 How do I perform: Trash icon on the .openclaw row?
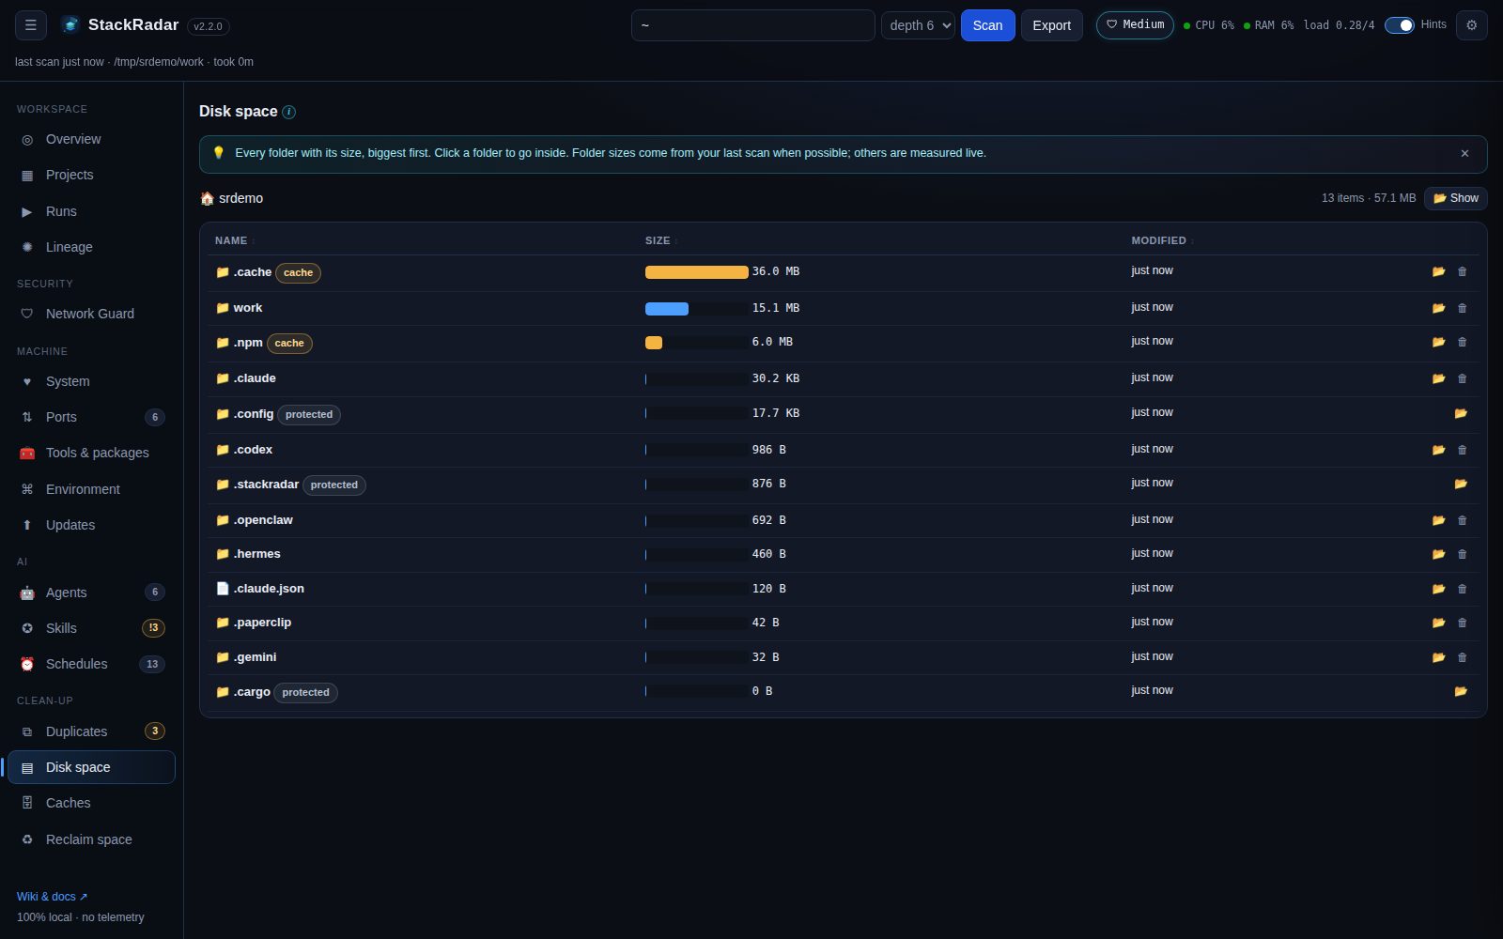coord(1462,520)
